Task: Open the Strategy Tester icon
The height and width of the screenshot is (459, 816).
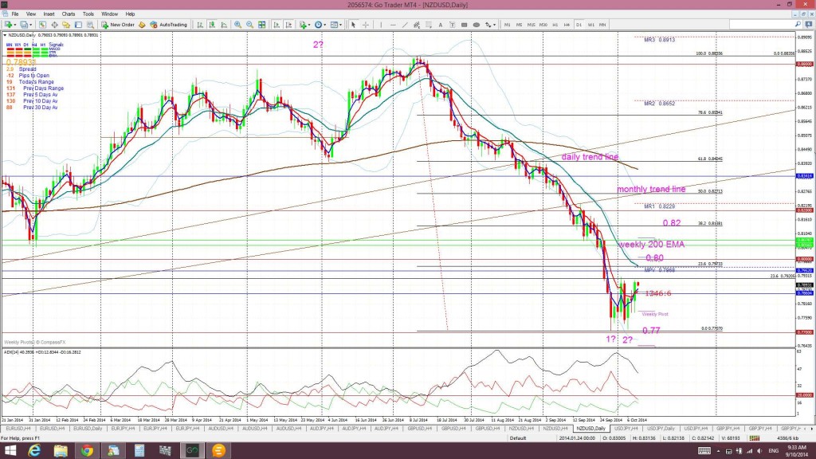Action: tap(90, 25)
